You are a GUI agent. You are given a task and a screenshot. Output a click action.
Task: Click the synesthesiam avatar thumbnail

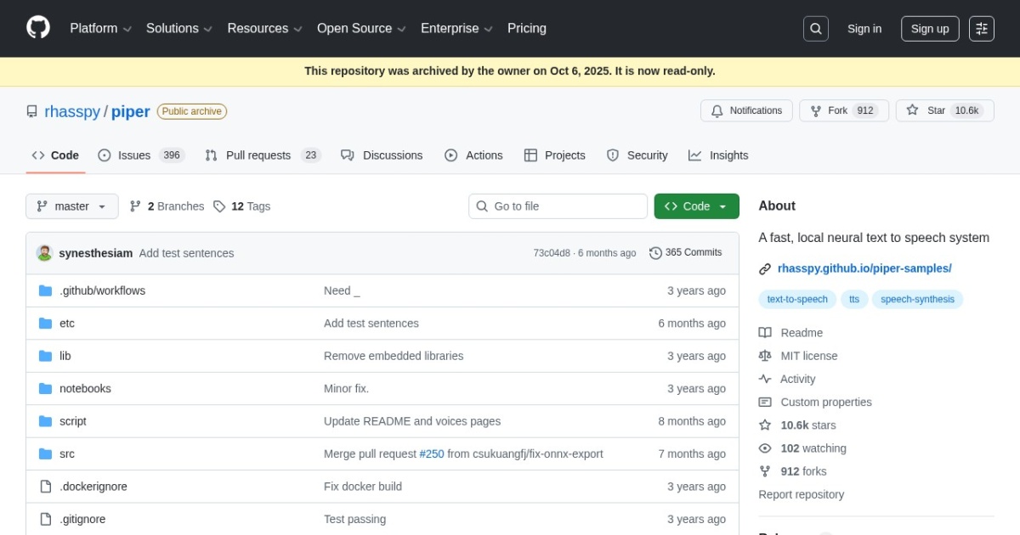pos(44,253)
